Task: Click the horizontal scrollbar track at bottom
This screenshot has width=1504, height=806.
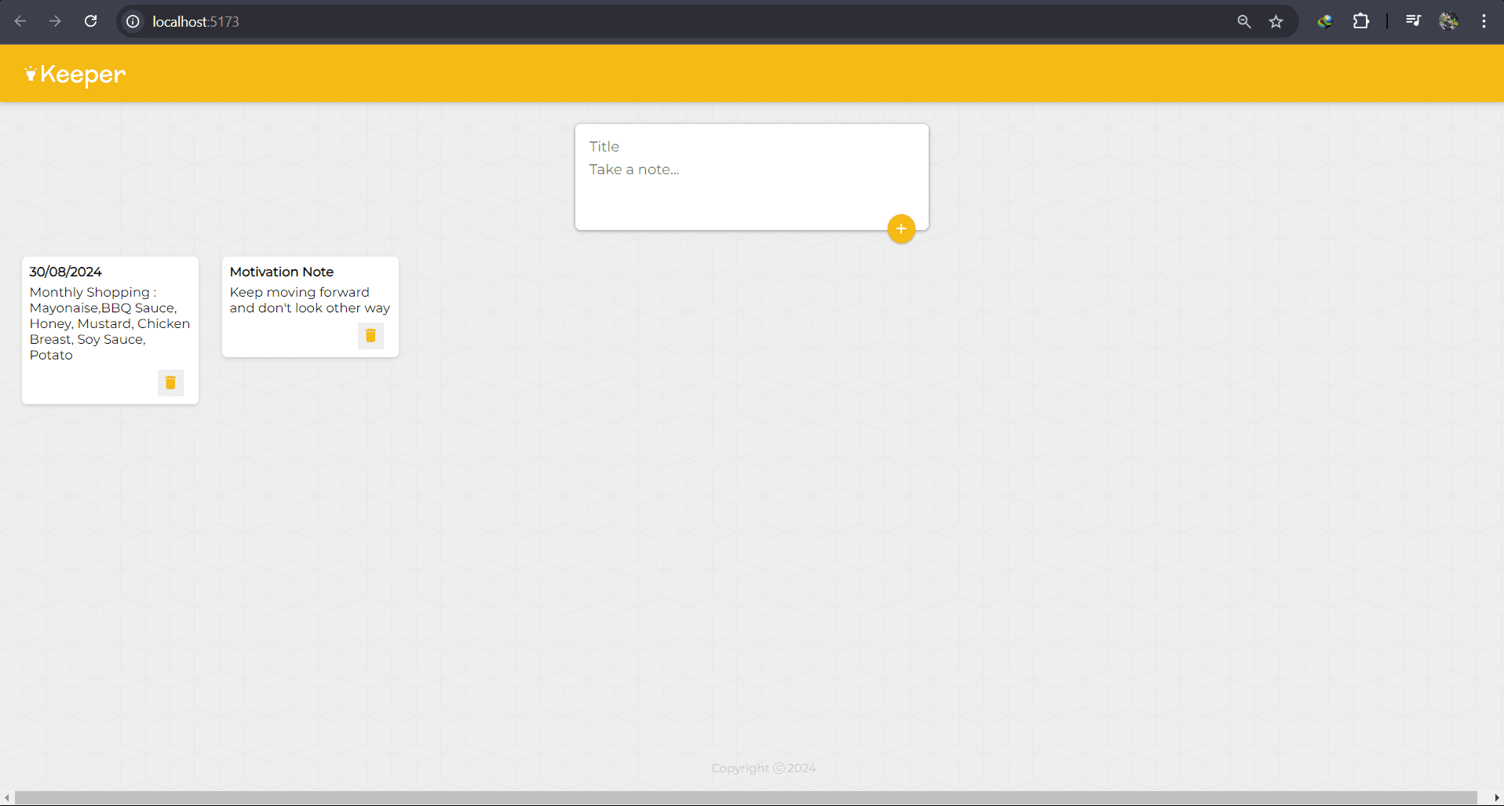Action: 746,797
